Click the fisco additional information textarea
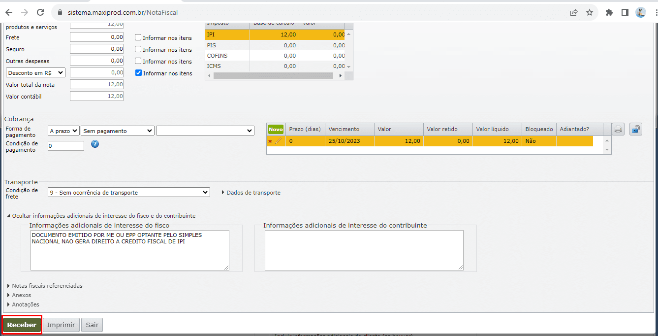 pos(129,250)
